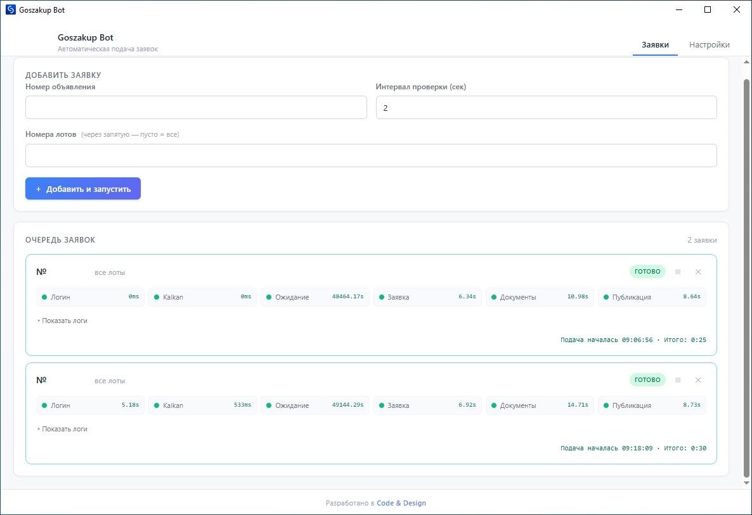
Task: Click the Добавить и запустить button
Action: coord(83,189)
